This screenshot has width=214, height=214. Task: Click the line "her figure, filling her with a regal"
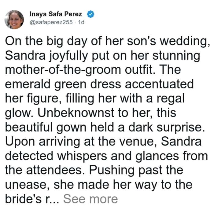[x=95, y=99]
